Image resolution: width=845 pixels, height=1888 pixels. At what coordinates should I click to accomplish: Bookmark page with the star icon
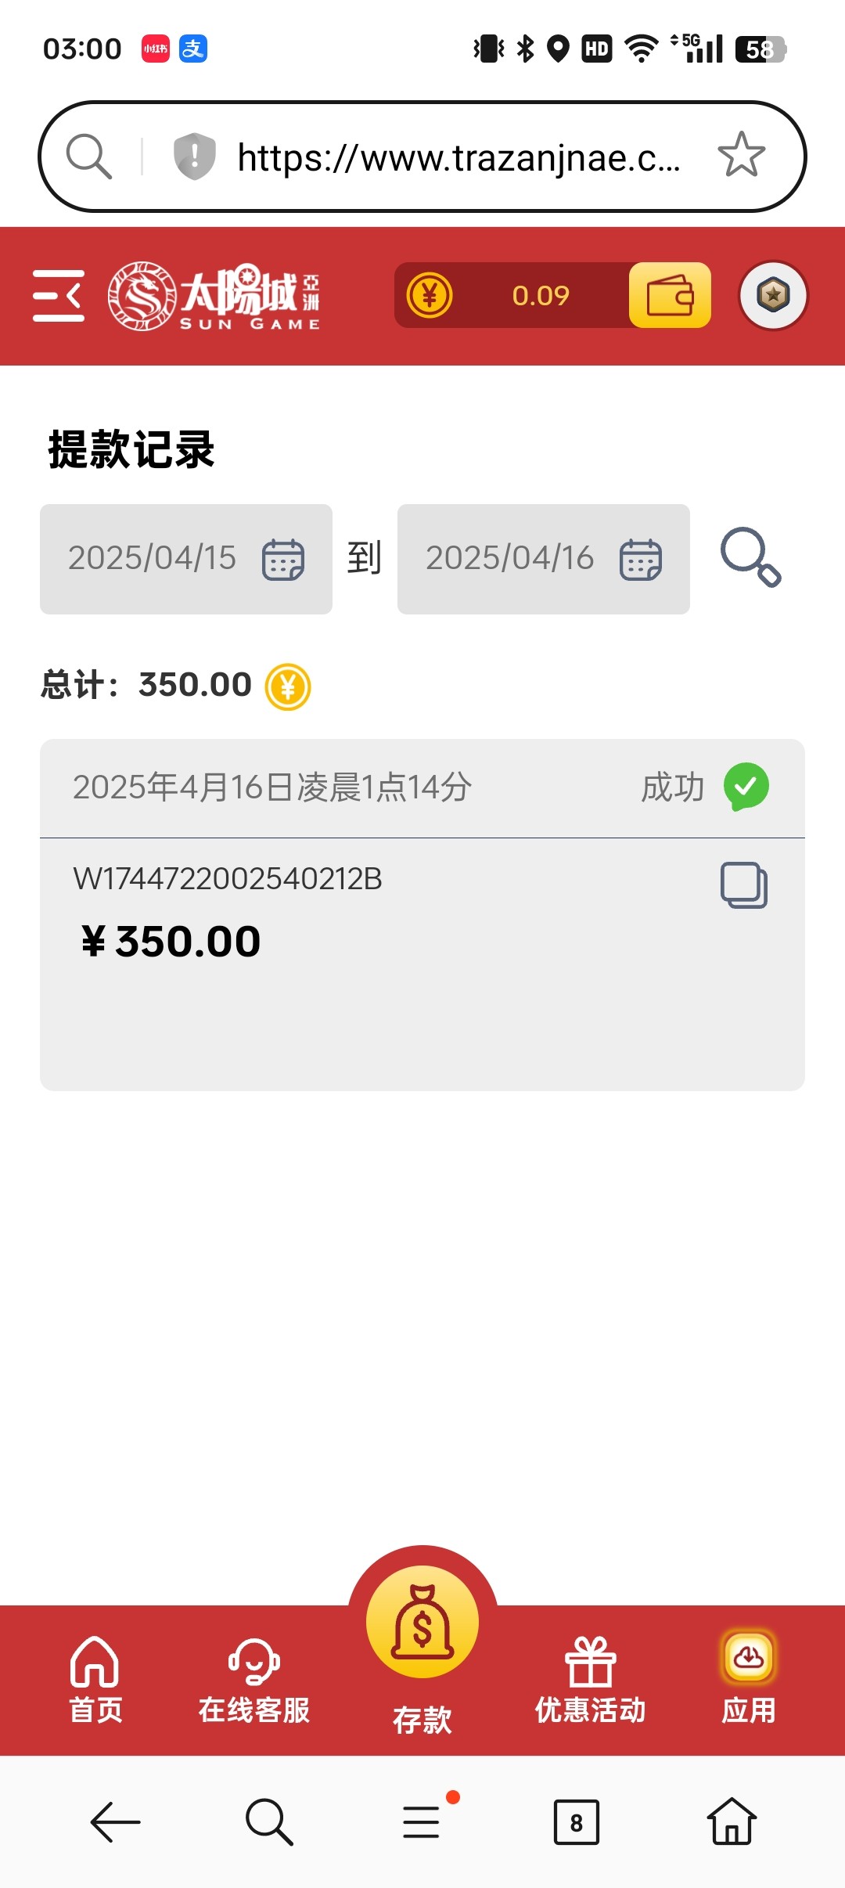click(x=741, y=155)
